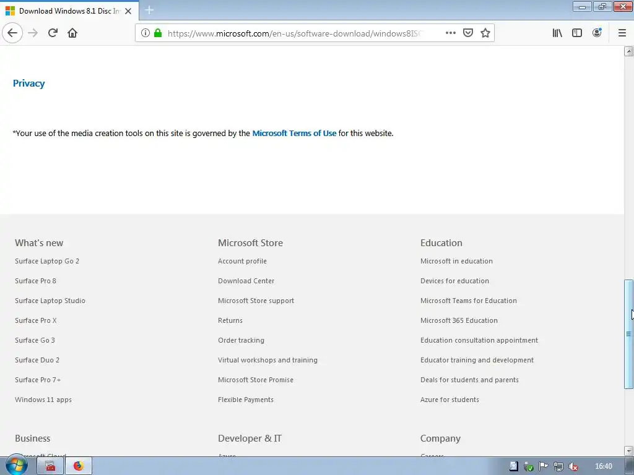The image size is (634, 475).
Task: Toggle the sidebar view icon
Action: [577, 33]
